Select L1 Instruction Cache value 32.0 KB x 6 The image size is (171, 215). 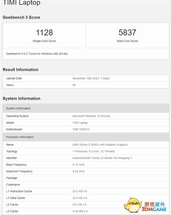coord(80,191)
